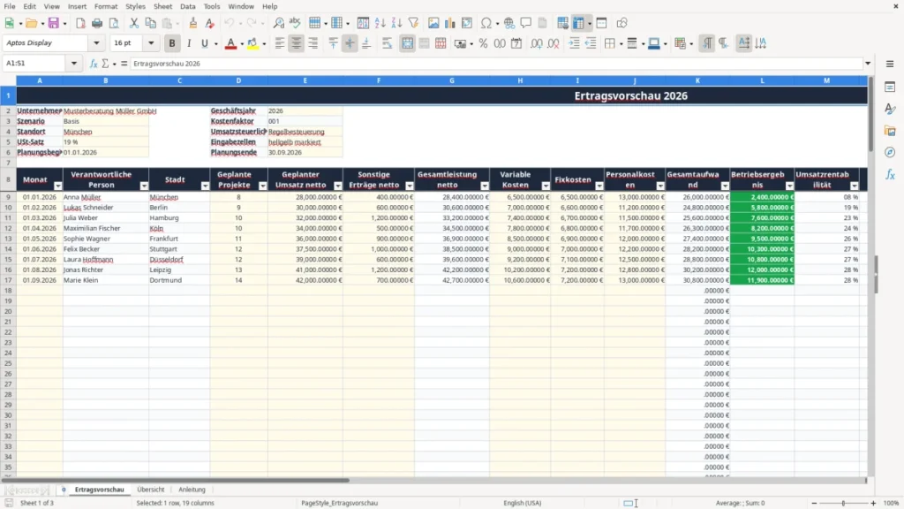Open the Sheet menu

(162, 6)
